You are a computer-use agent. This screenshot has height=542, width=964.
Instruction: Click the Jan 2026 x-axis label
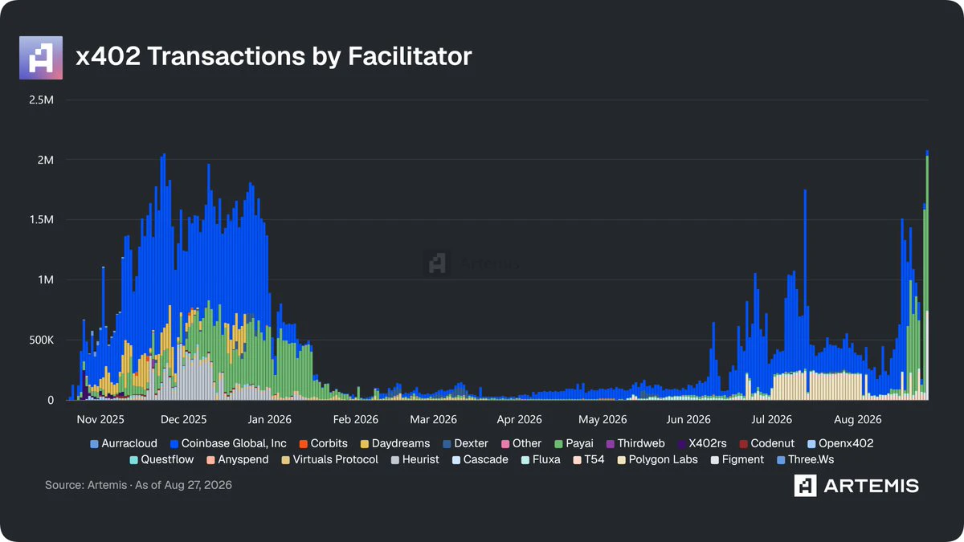click(269, 419)
